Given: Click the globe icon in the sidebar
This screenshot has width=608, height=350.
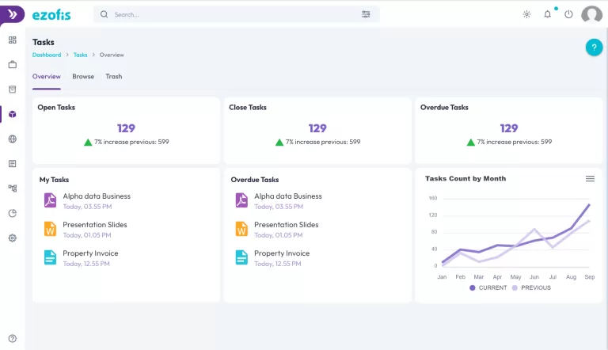Looking at the screenshot, I should (x=12, y=139).
